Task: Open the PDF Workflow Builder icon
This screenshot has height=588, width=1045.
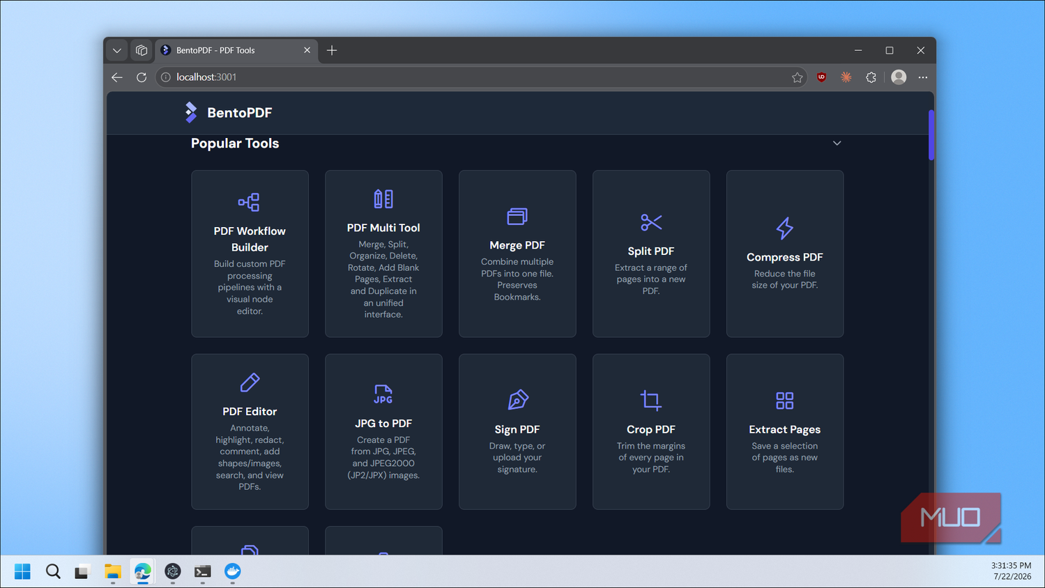Action: (249, 202)
